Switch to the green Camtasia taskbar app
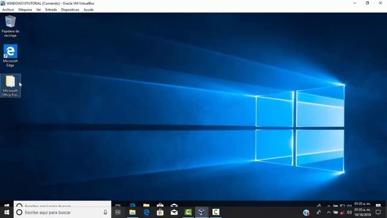The height and width of the screenshot is (218, 387). coord(188,213)
